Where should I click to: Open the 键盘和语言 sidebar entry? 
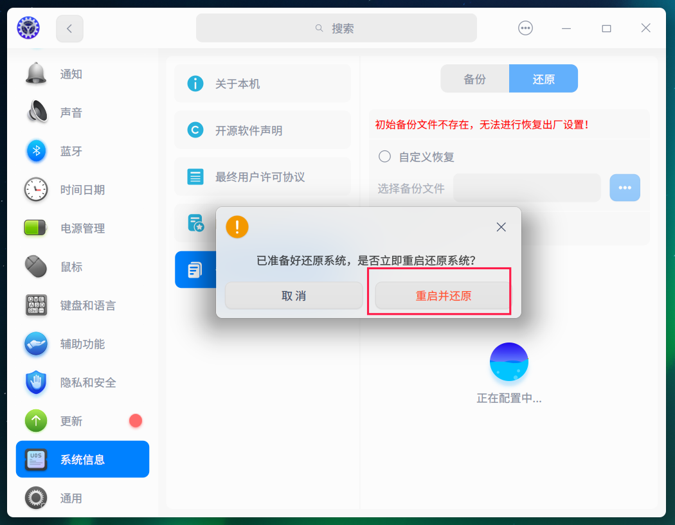pyautogui.click(x=83, y=305)
